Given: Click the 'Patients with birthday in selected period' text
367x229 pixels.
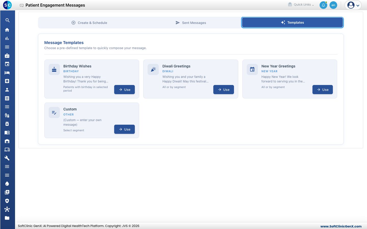Looking at the screenshot, I should click(x=86, y=89).
